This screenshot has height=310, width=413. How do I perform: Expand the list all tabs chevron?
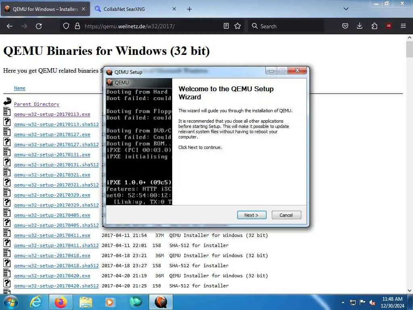(346, 9)
